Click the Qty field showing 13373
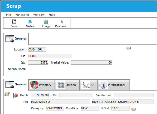Viewport: 157px width, 114px height. 38,62
